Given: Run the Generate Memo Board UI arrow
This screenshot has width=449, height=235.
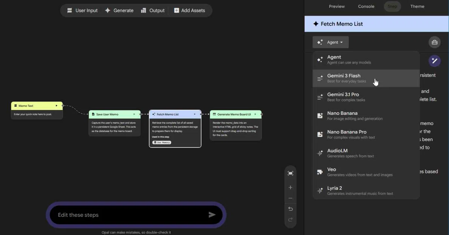Looking at the screenshot, I should pos(256,114).
